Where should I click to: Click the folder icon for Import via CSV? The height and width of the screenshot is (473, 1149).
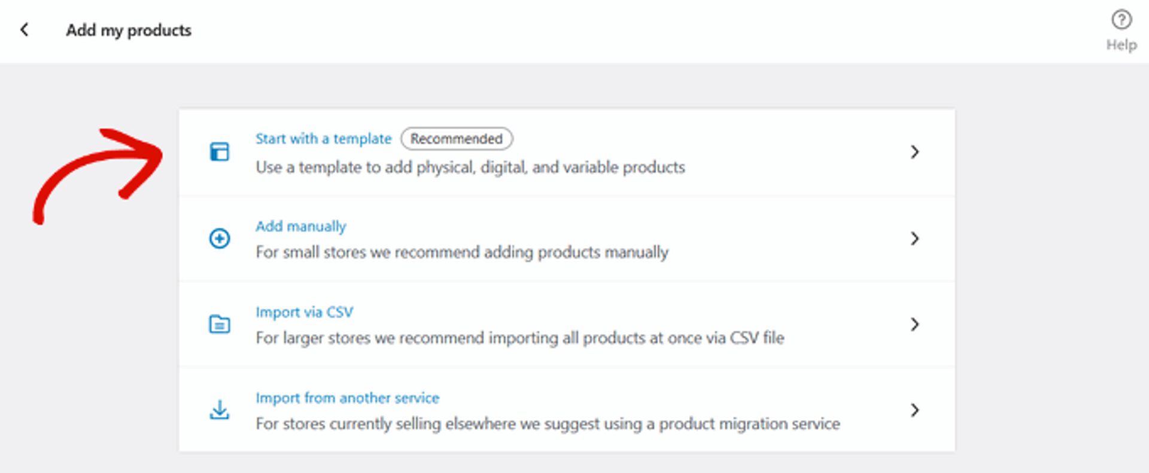coord(220,324)
